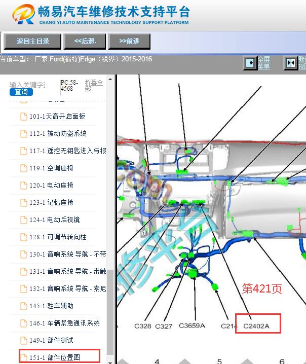Open 117-1 遥控无钥匙进入 tree item
The height and width of the screenshot is (364, 306).
coord(68,151)
